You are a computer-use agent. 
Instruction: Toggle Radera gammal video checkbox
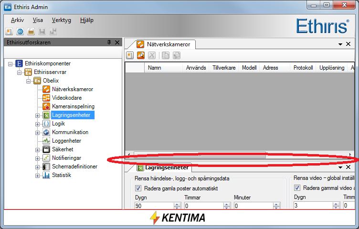point(297,188)
